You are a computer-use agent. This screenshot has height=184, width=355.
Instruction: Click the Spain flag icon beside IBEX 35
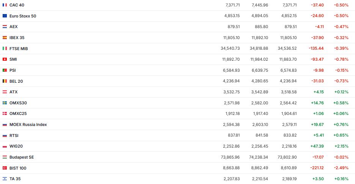coord(5,38)
